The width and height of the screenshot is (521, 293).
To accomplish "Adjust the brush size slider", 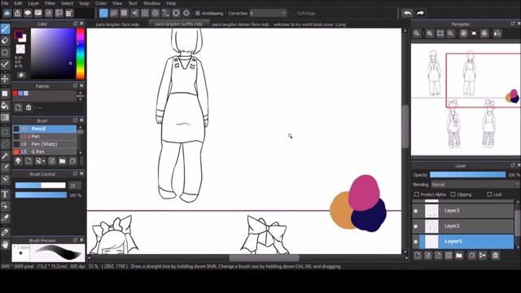I will point(41,186).
